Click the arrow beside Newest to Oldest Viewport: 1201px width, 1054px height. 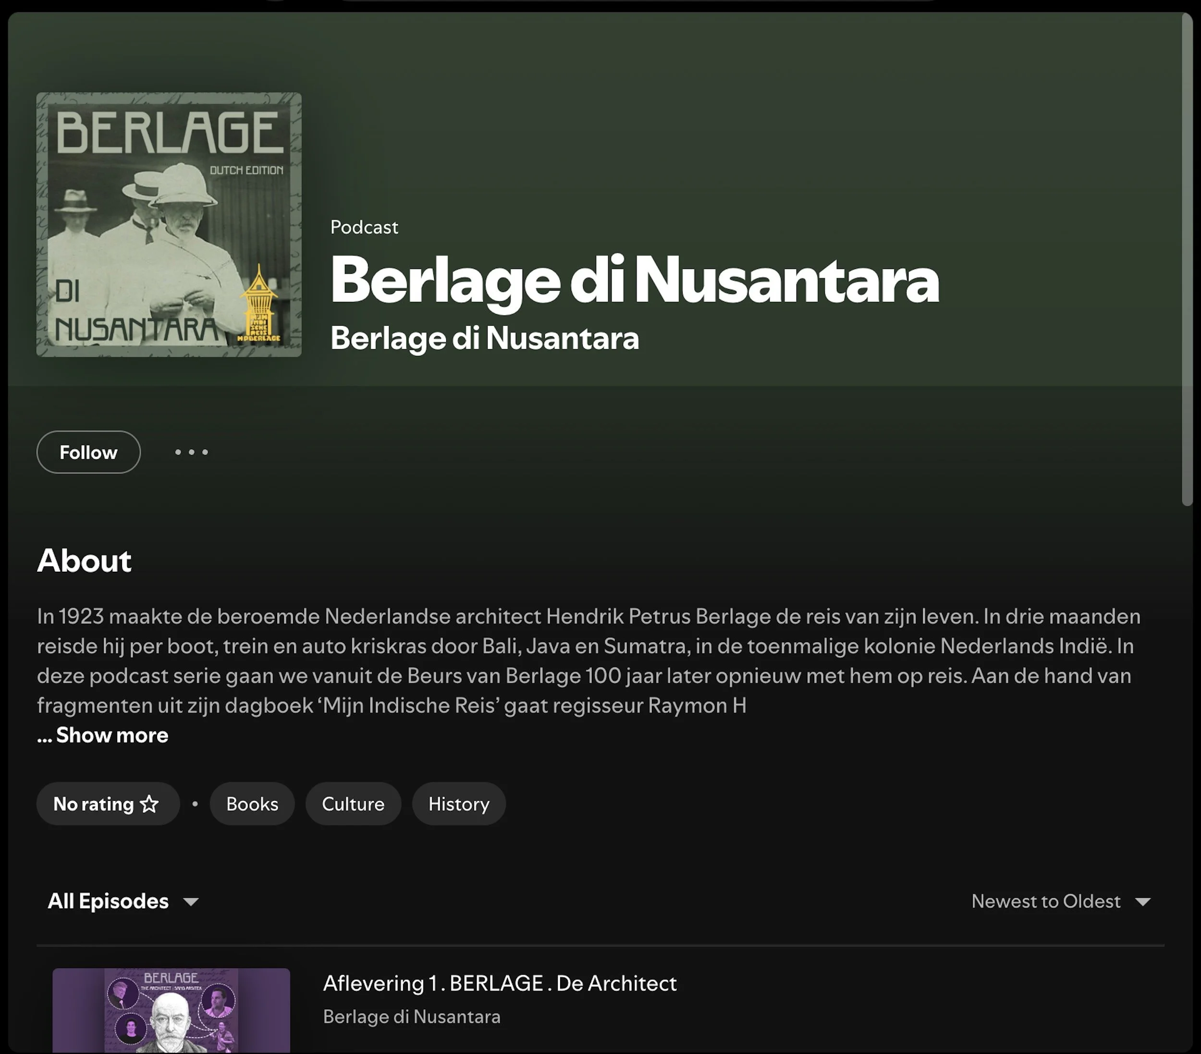click(x=1142, y=902)
